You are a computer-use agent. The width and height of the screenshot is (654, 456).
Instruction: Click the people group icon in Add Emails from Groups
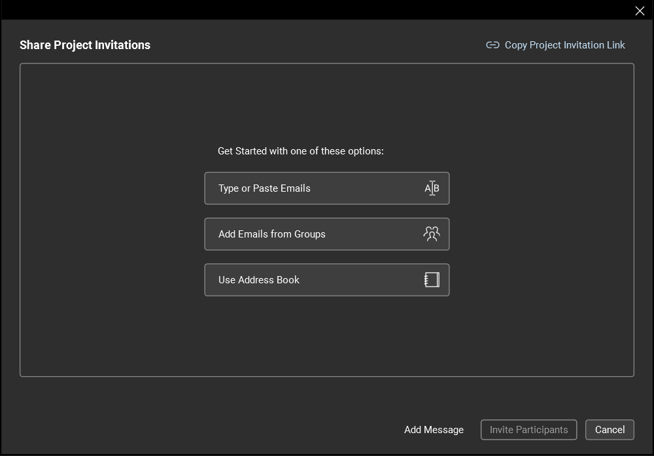coord(432,234)
